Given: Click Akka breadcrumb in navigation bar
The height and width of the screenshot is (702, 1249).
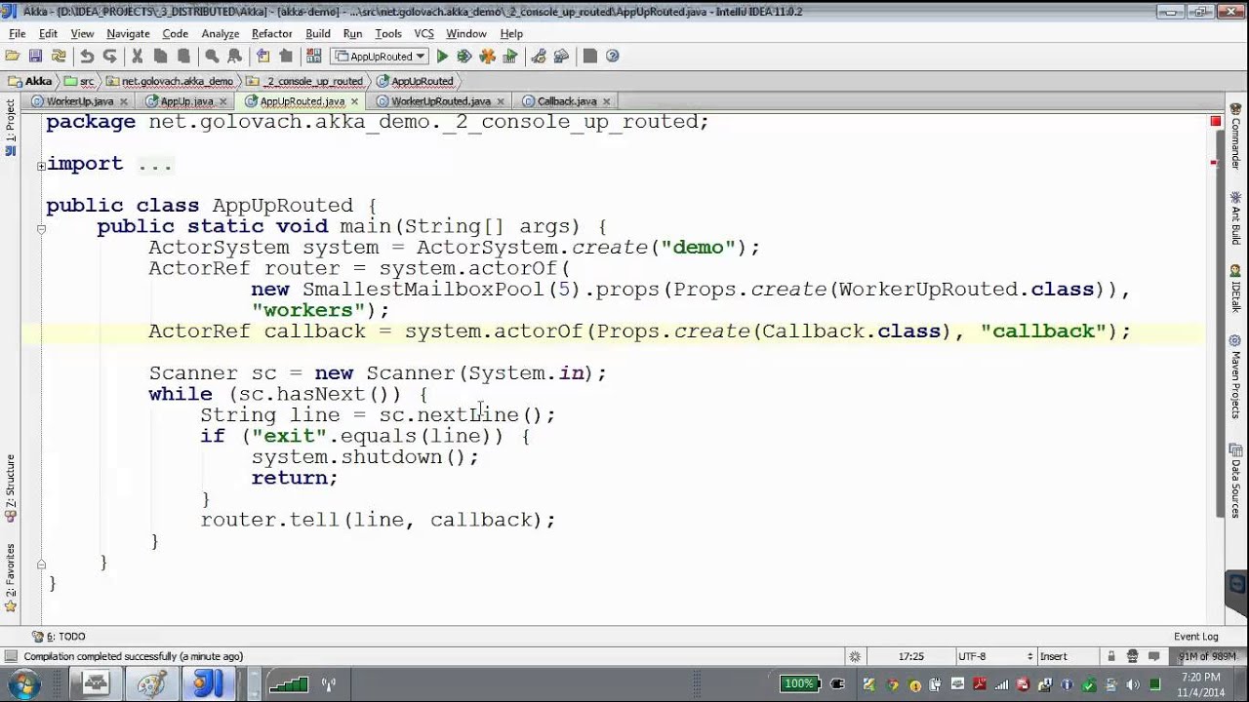Looking at the screenshot, I should tap(29, 81).
